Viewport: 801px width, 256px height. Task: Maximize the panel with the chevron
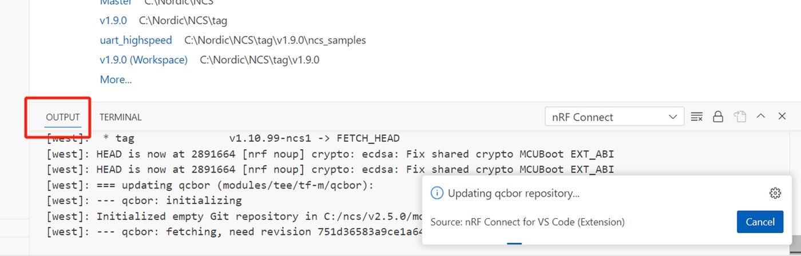[761, 116]
